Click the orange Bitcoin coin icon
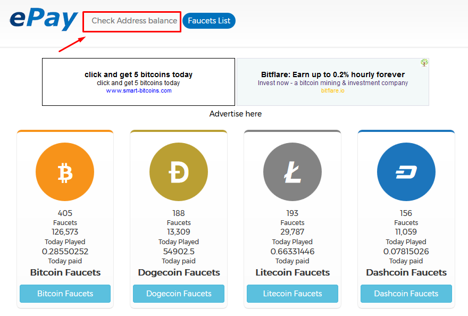Viewport: 468px width, 316px height. click(x=65, y=172)
